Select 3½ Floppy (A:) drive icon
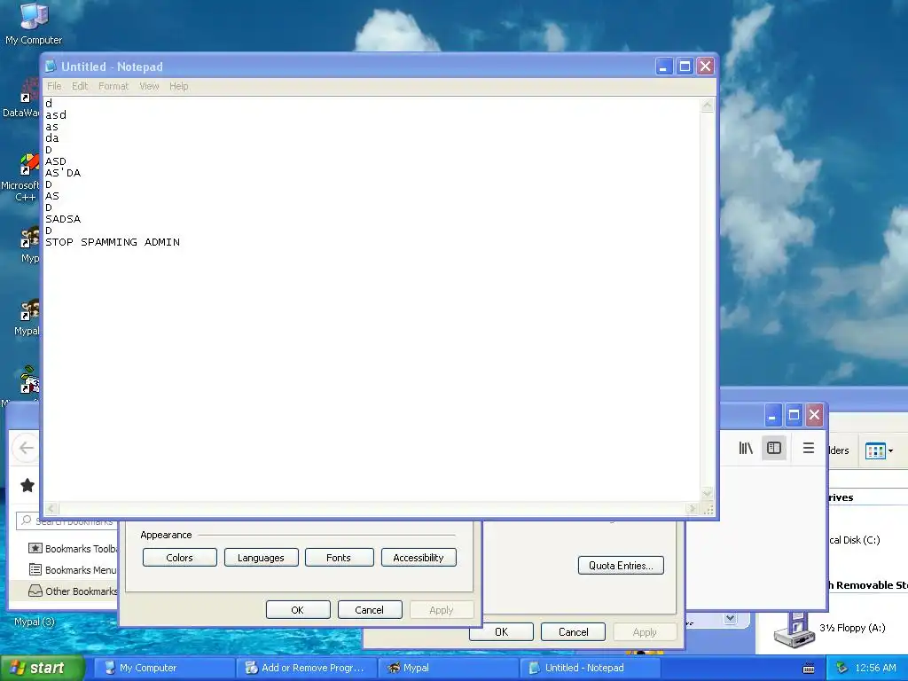The height and width of the screenshot is (681, 908). click(794, 630)
